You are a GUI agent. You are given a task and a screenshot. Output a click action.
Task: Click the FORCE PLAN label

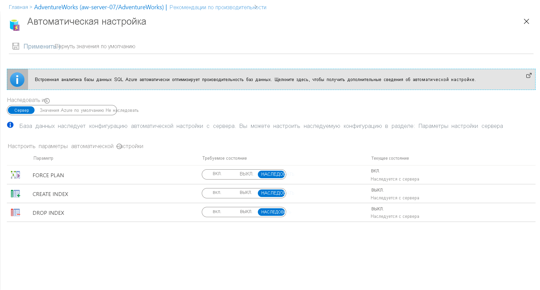pos(48,175)
